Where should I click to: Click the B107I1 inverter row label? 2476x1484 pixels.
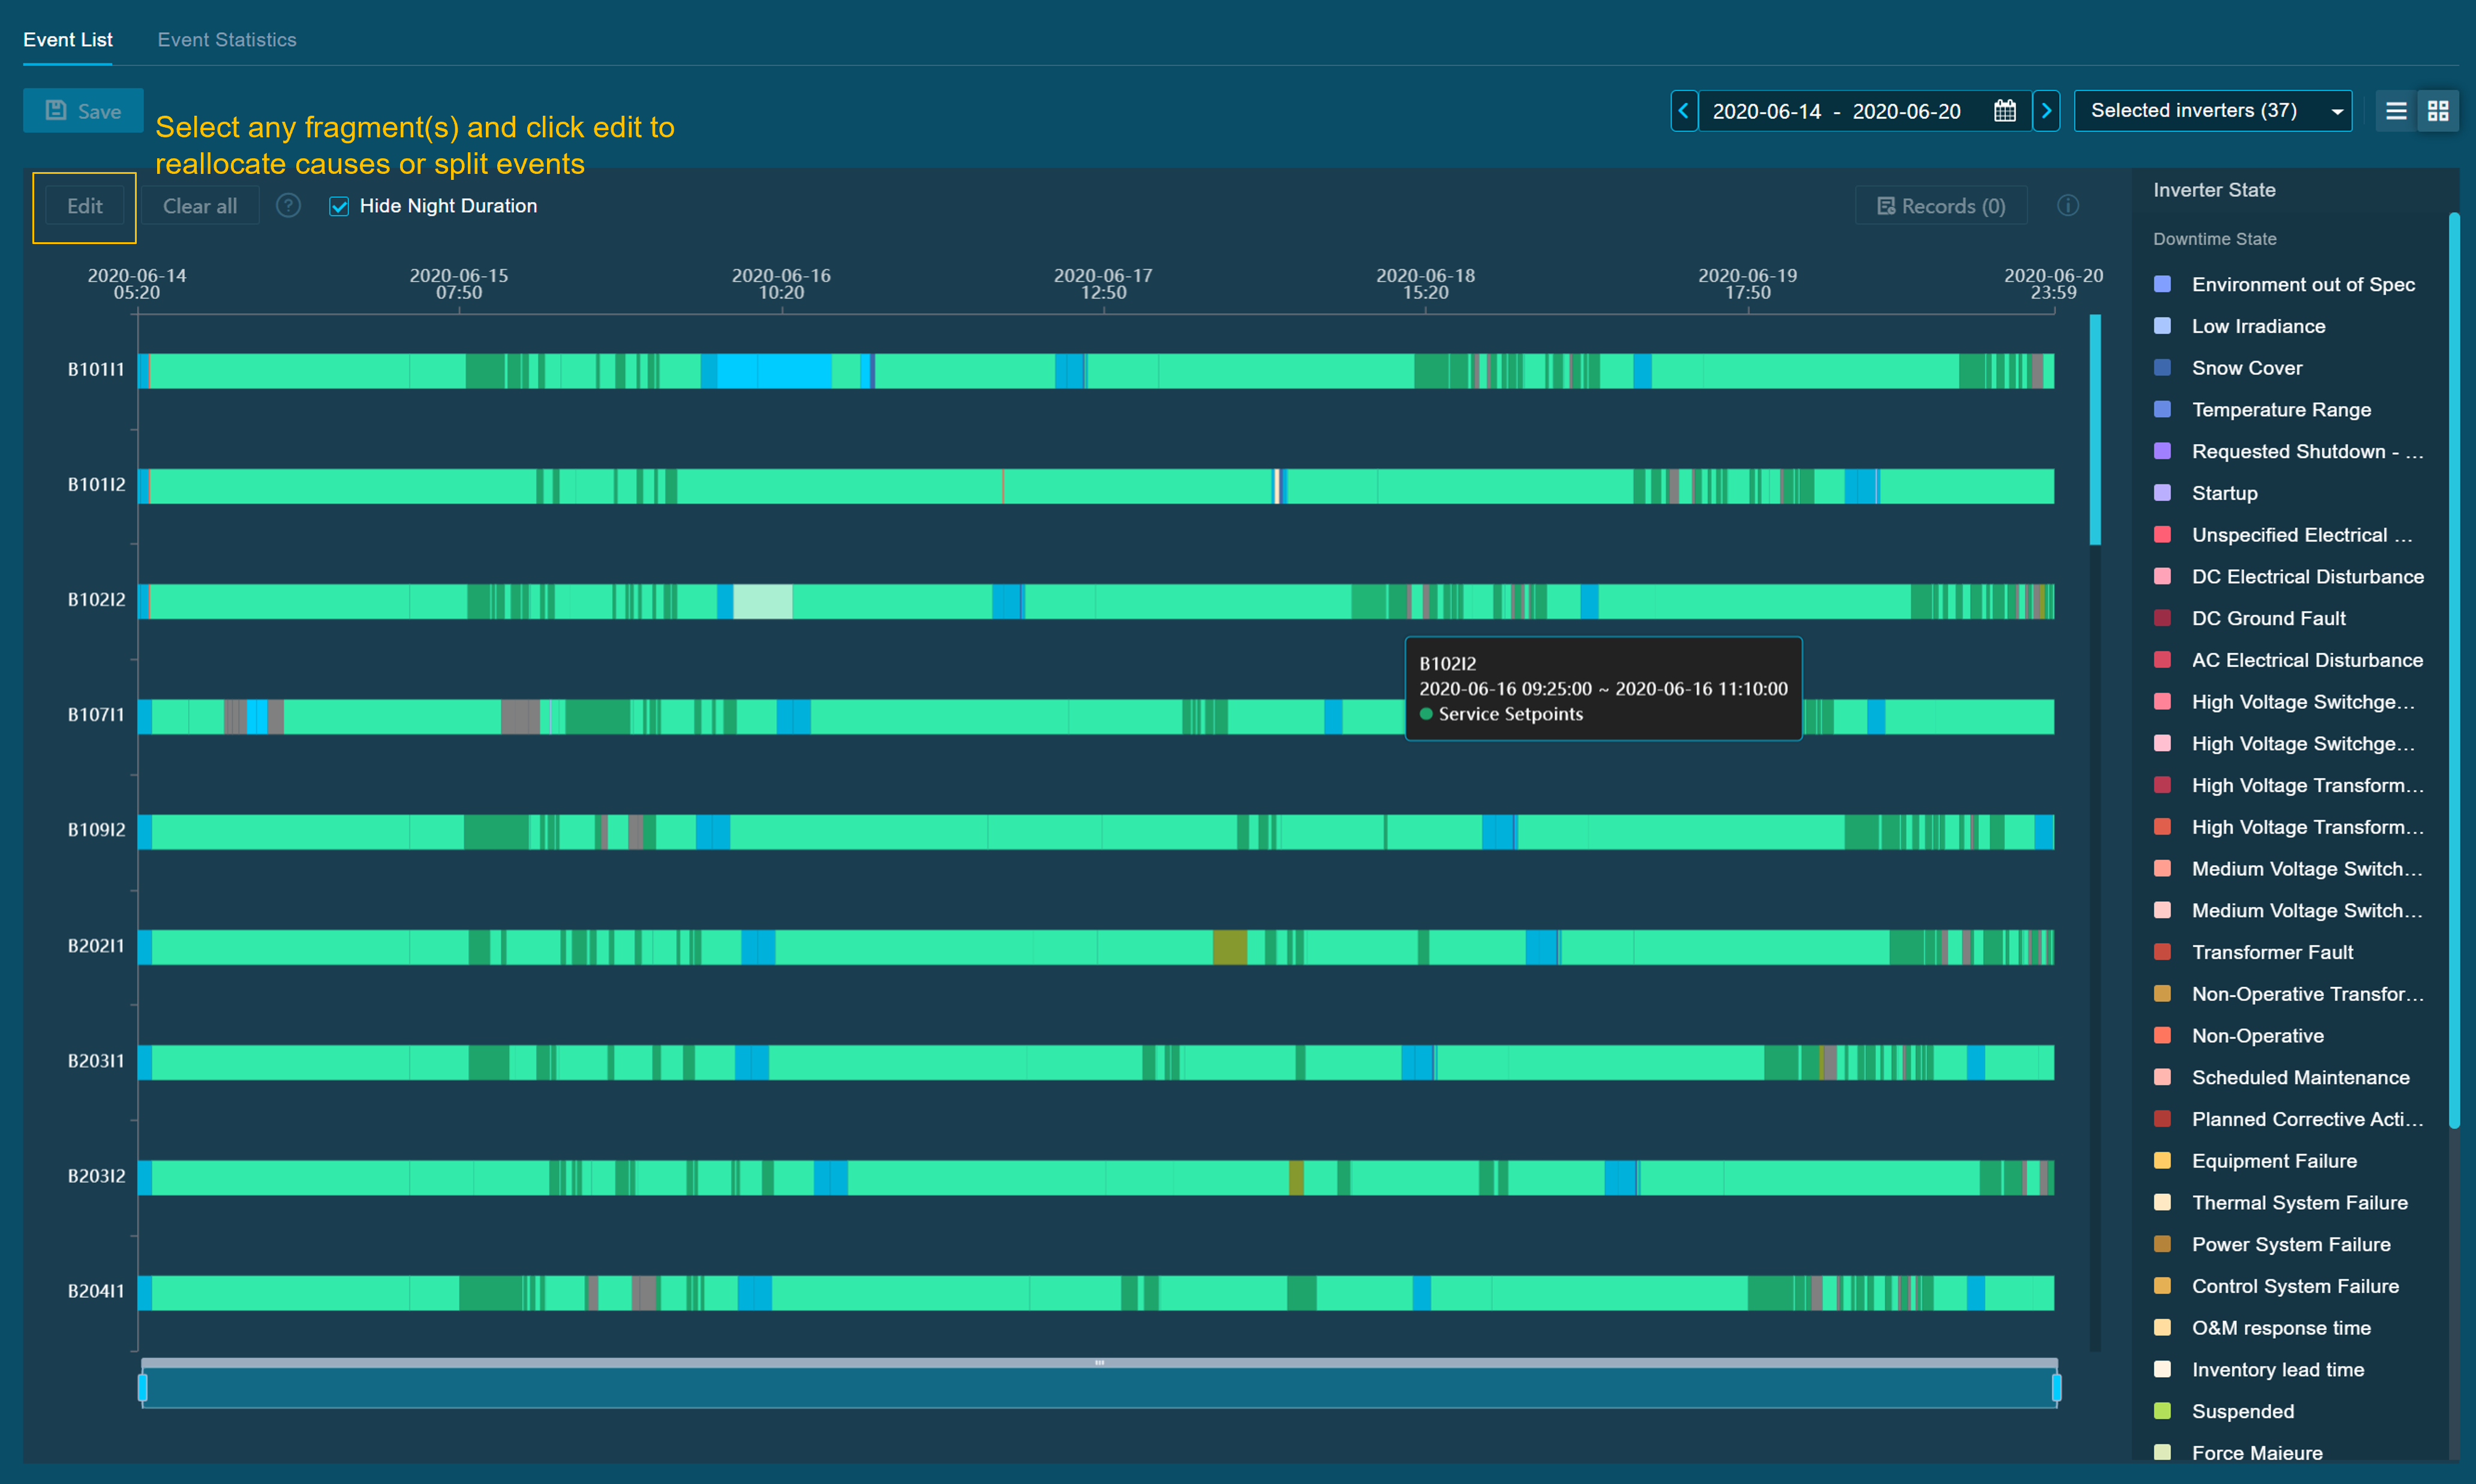tap(96, 715)
